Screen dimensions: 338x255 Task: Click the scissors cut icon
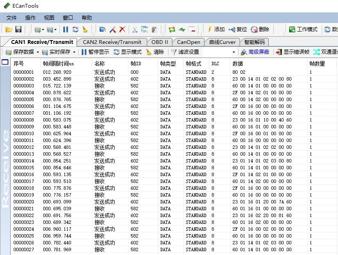[135, 29]
